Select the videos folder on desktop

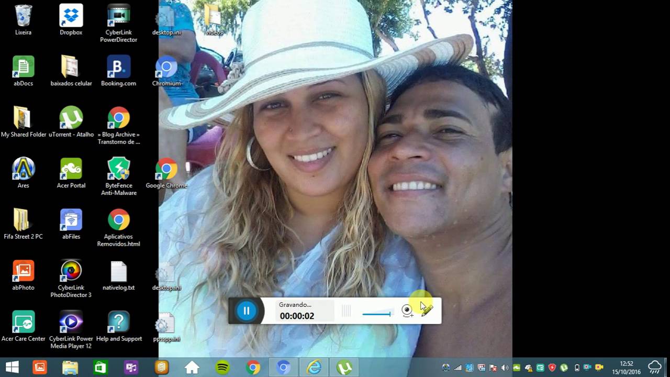point(214,20)
